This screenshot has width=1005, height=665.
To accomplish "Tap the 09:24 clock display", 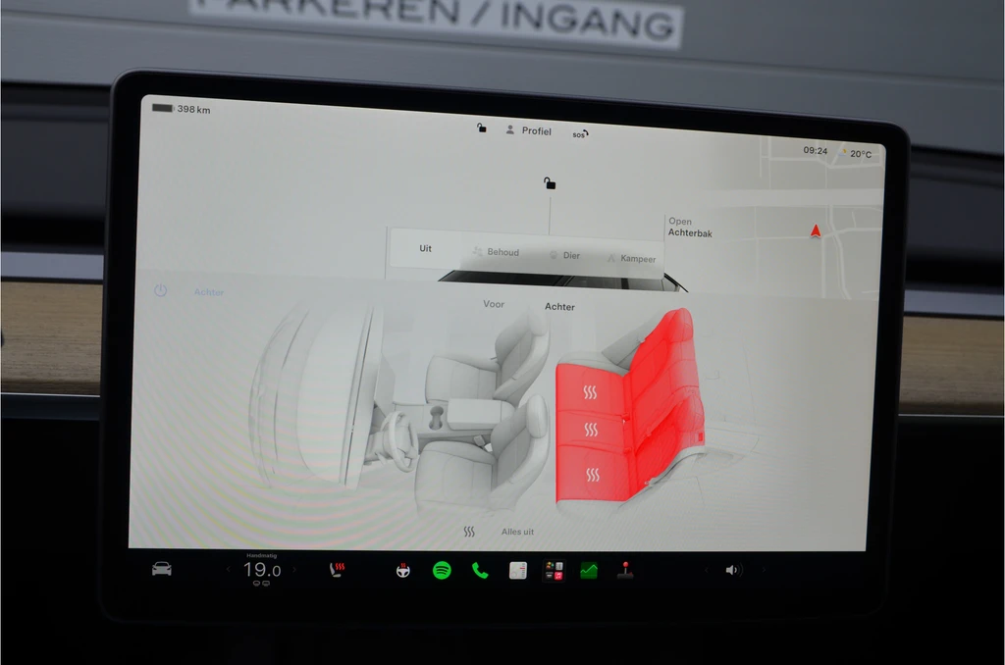I will point(816,150).
